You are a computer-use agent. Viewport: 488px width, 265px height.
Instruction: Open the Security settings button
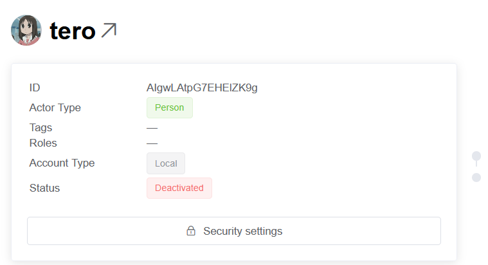pyautogui.click(x=234, y=231)
